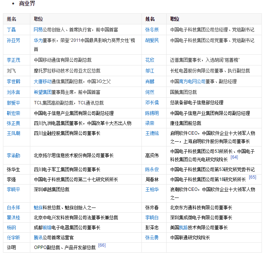Select the name 周春林

pyautogui.click(x=152, y=180)
